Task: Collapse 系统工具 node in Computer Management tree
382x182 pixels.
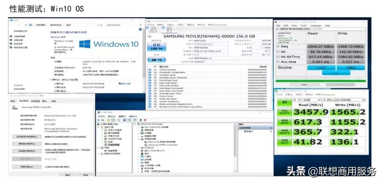Action: [x=99, y=127]
